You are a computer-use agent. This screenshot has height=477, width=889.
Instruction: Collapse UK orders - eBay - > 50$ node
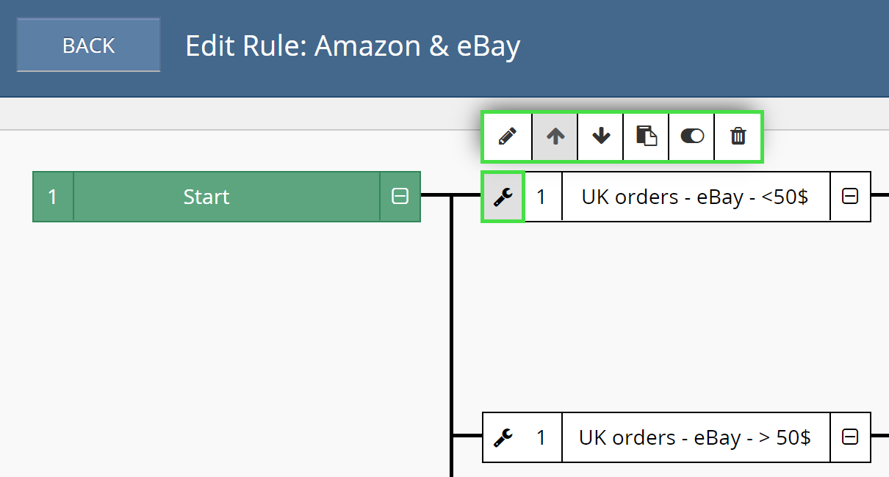(850, 437)
